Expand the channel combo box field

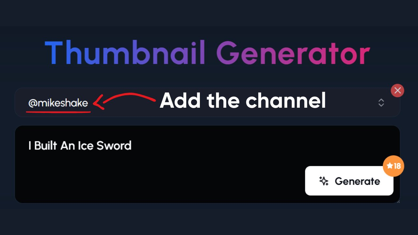[207, 102]
